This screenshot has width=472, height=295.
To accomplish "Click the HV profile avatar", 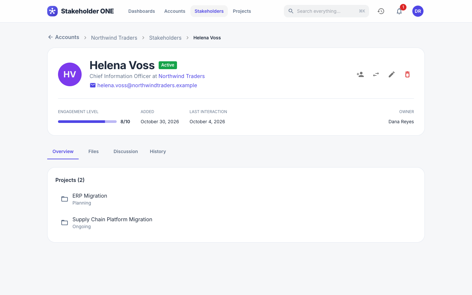I will tap(70, 74).
